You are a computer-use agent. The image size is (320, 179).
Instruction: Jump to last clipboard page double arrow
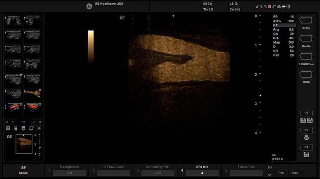[x=40, y=122]
